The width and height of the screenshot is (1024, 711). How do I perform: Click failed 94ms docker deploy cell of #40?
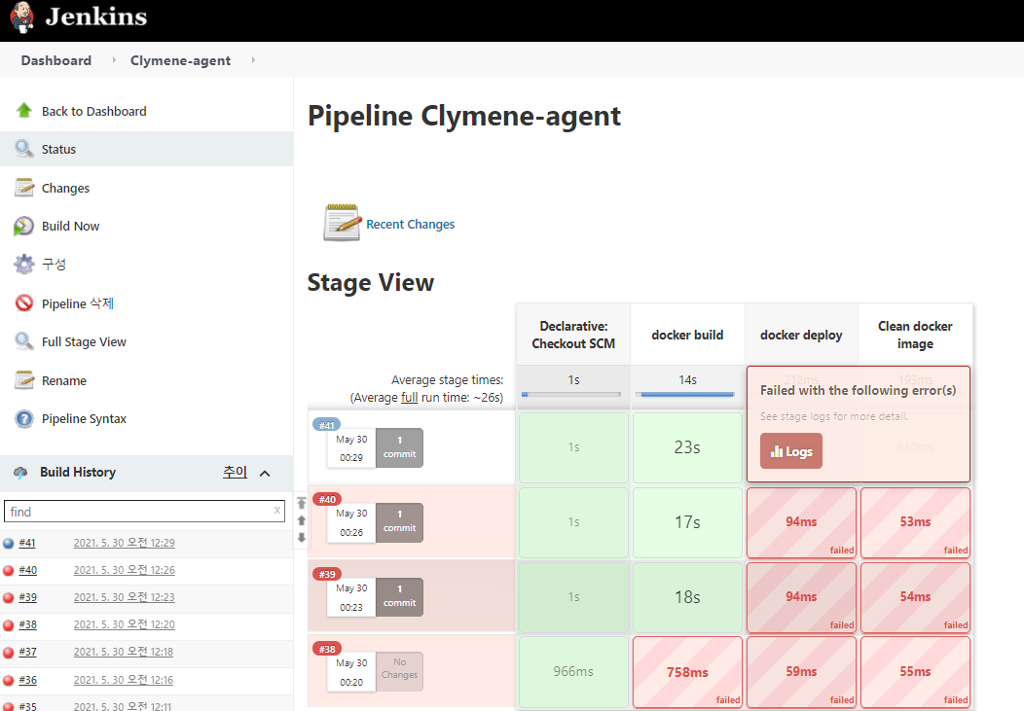coord(801,522)
